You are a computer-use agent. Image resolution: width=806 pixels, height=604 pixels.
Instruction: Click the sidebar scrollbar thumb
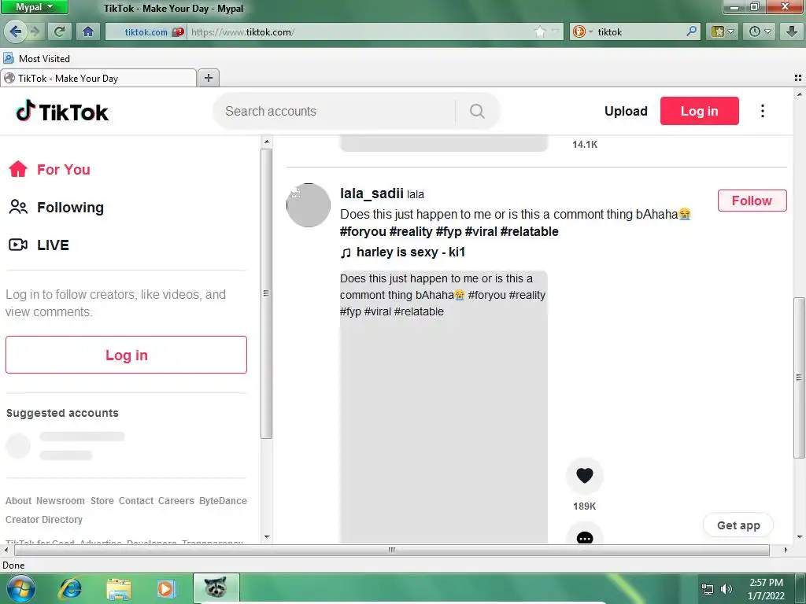(x=266, y=293)
